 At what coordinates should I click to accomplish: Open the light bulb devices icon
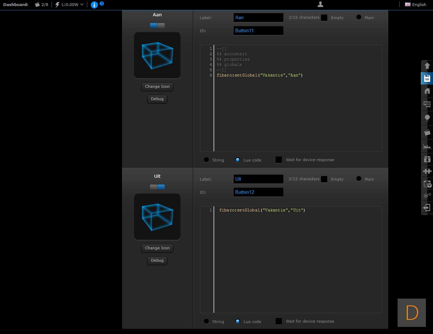point(427,118)
